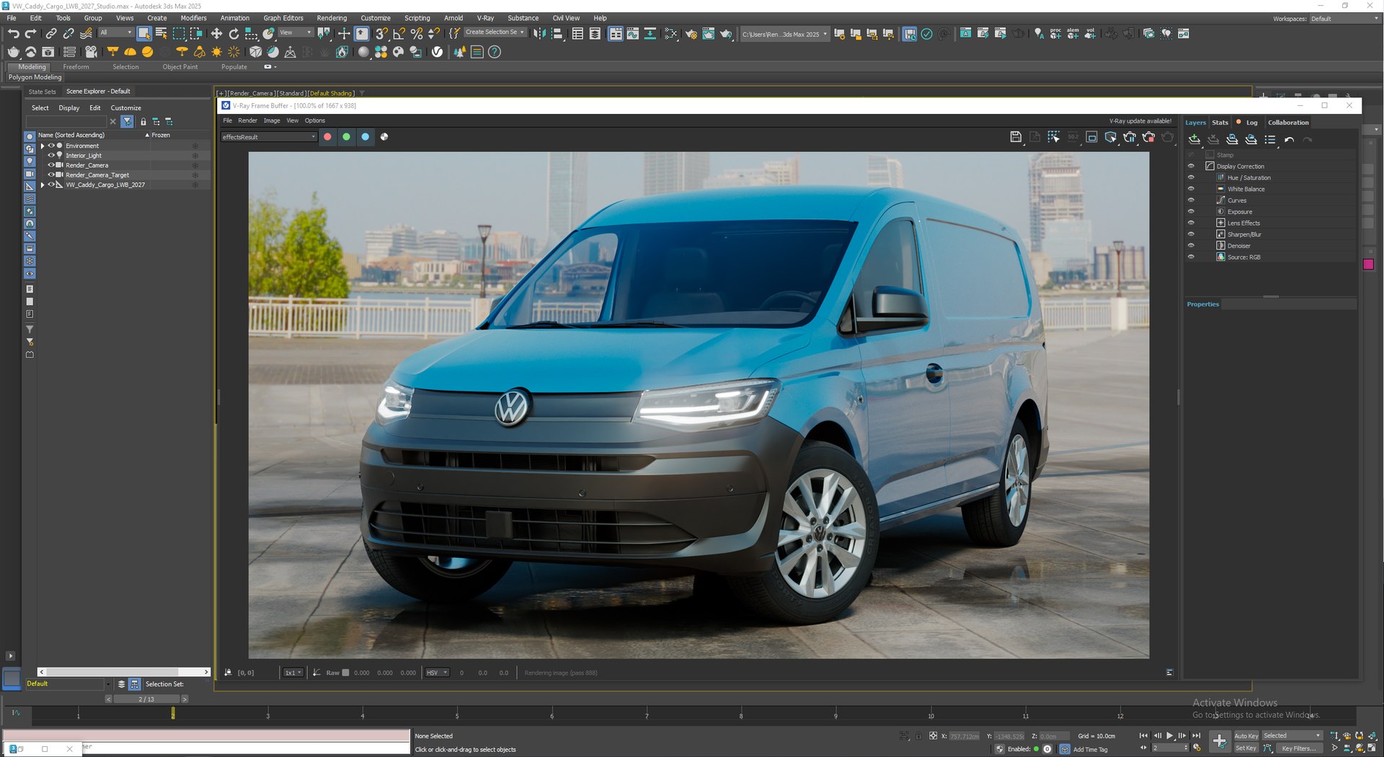Click the selection lock toggle icon
Screen dimensions: 1384x757
[918, 736]
